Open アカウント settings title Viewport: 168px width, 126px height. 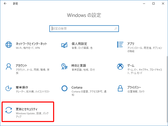pos(22,66)
